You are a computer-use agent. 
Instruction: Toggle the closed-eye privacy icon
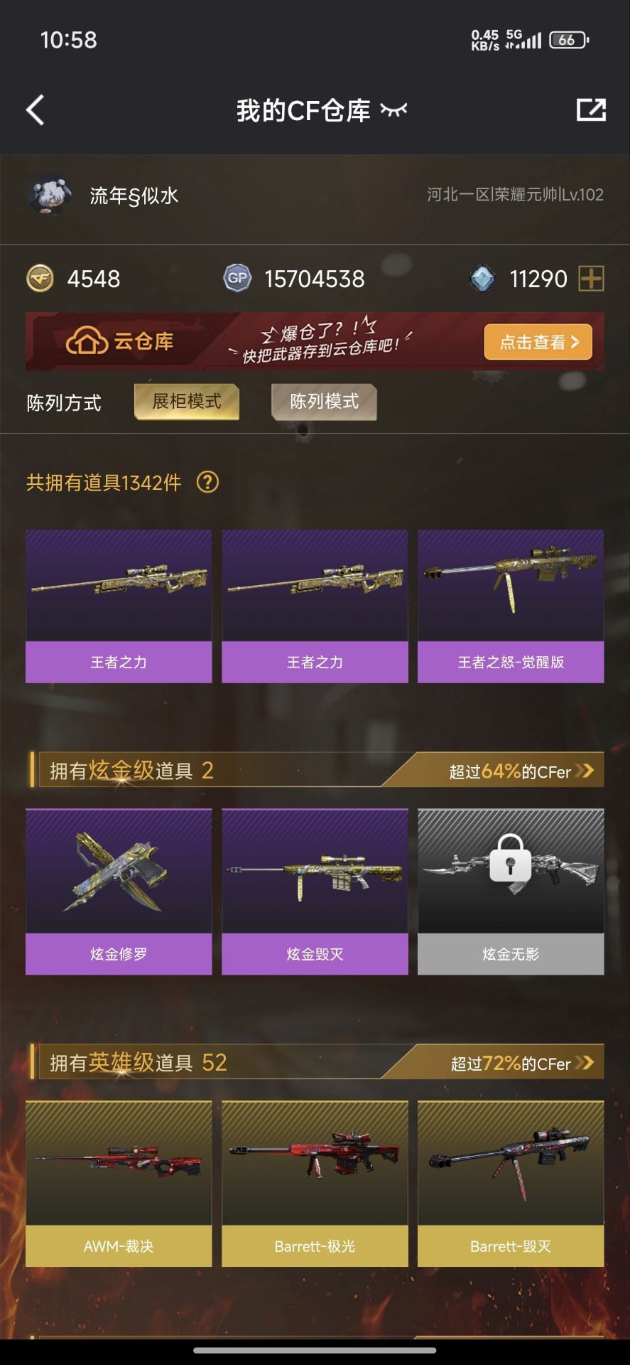click(394, 109)
